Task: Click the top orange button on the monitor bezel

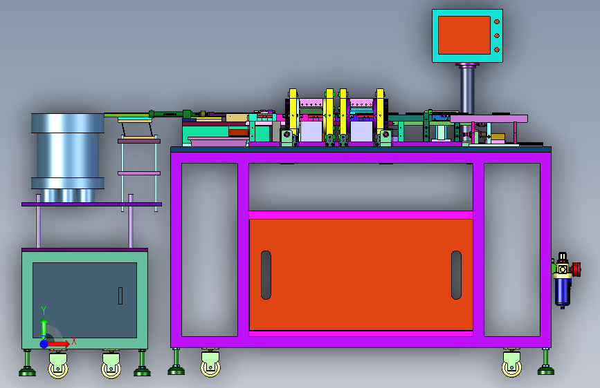Action: click(x=497, y=22)
